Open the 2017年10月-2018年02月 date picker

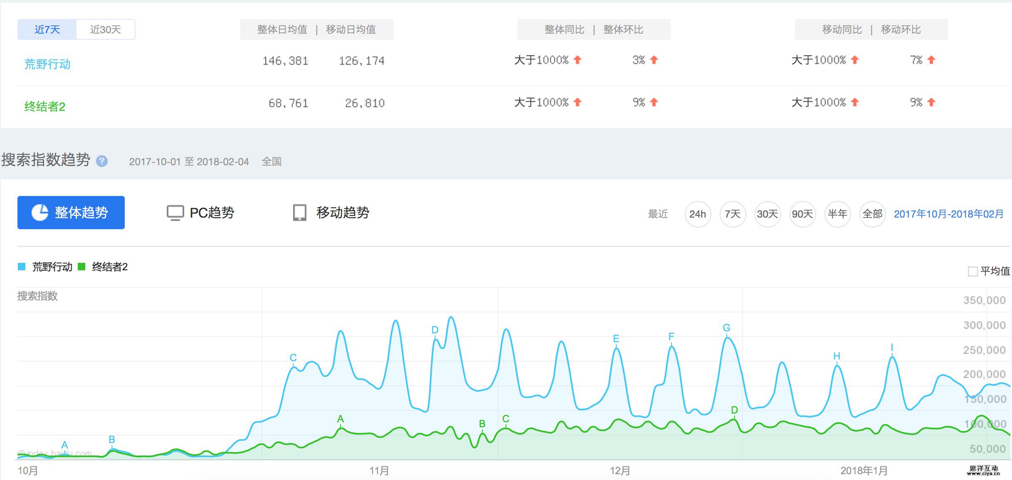[948, 214]
